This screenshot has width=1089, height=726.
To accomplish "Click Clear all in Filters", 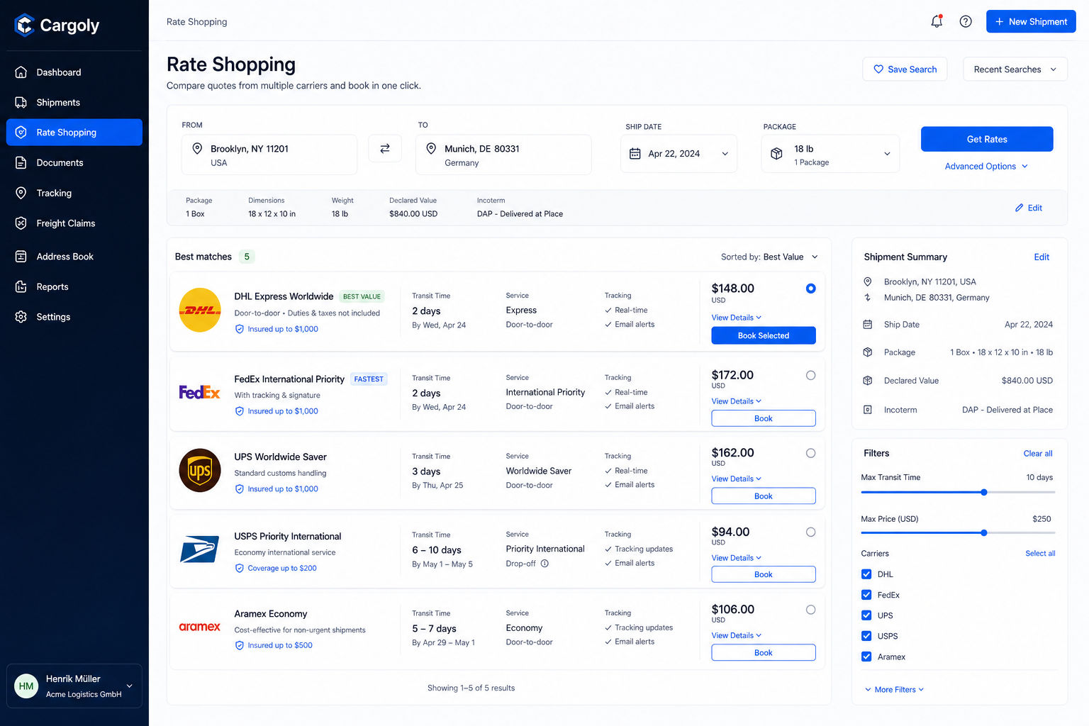I will [1038, 454].
